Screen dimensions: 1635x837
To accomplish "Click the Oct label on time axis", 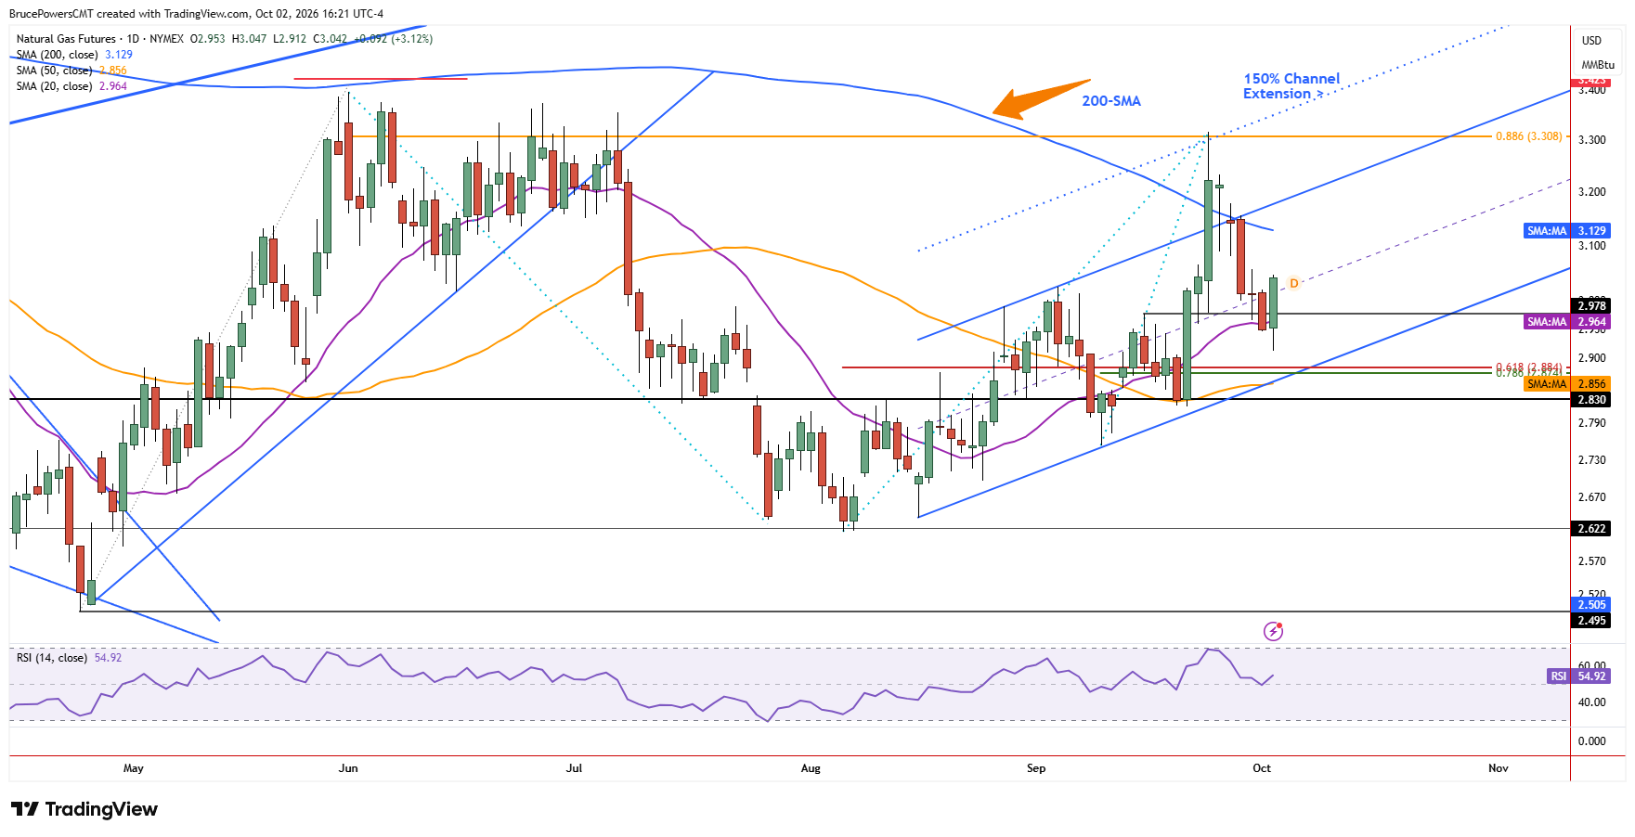I will click(x=1262, y=768).
